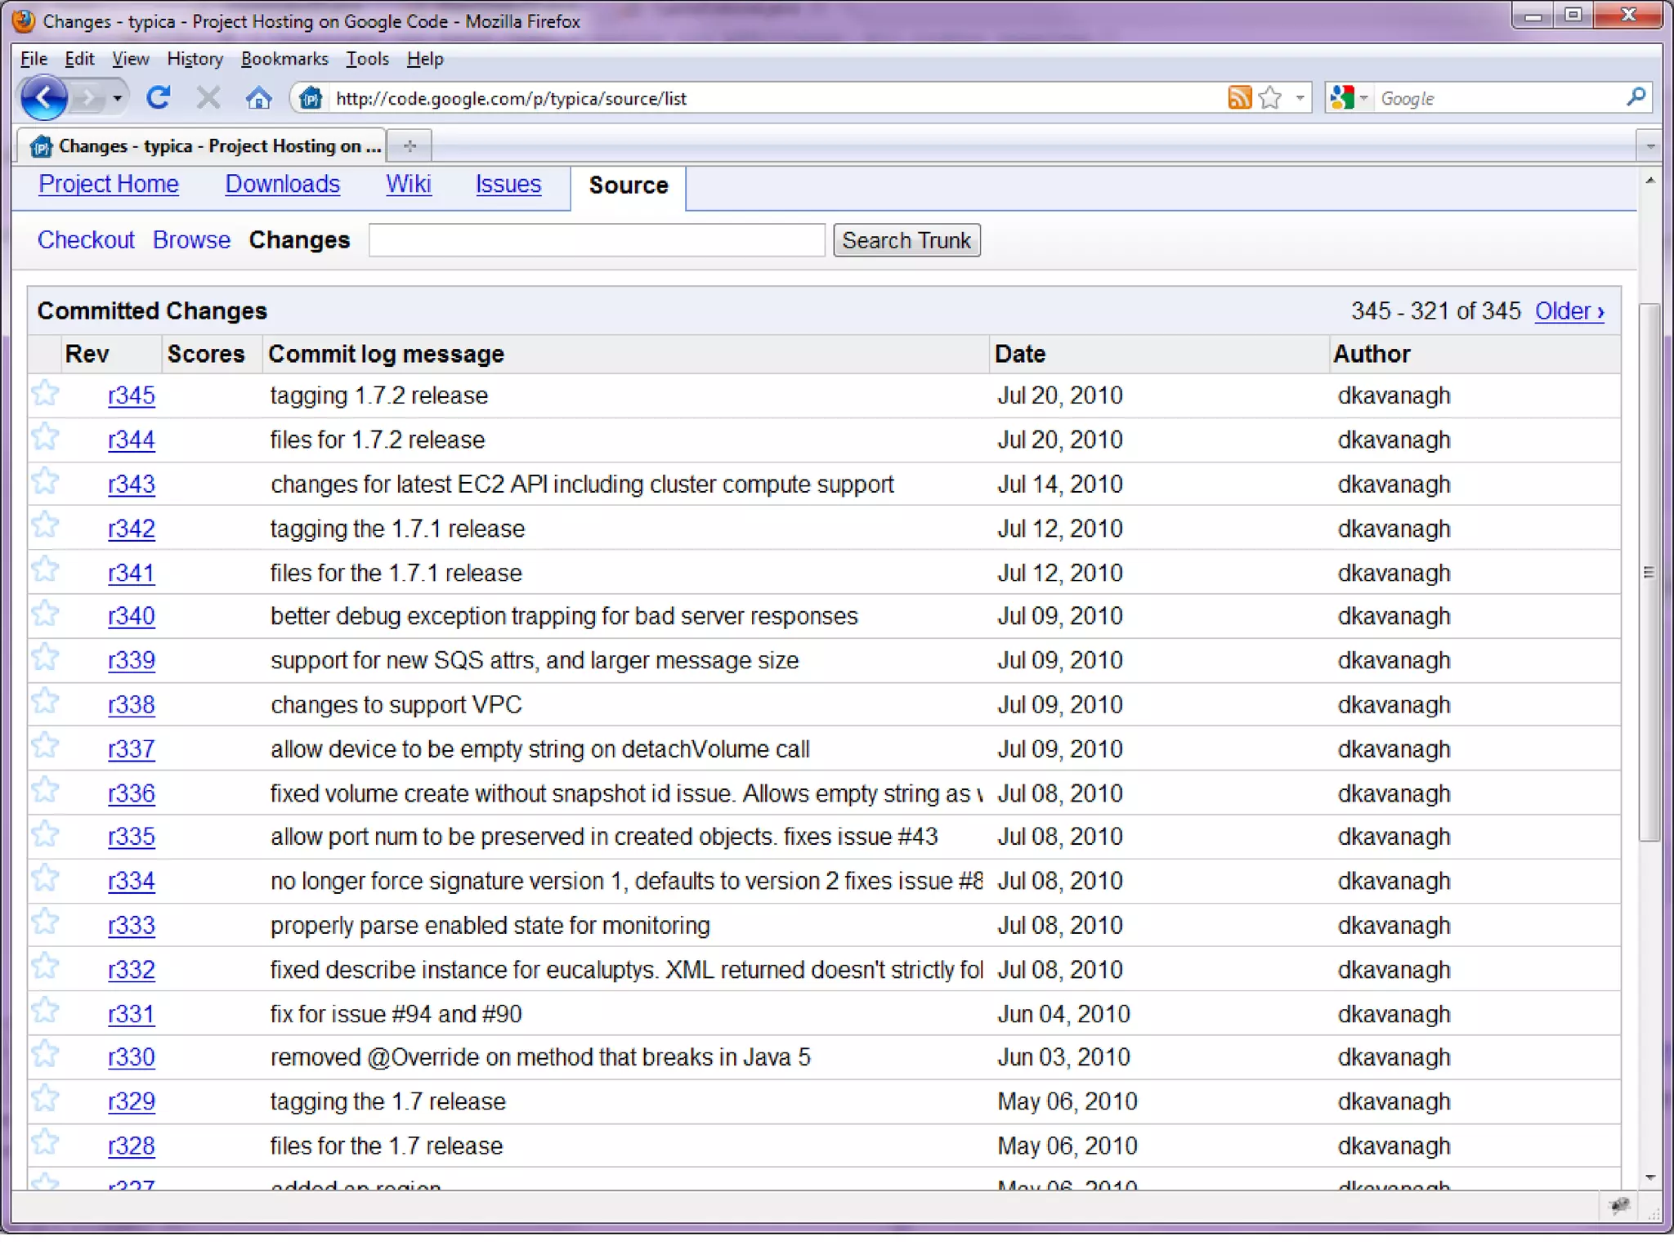Viewport: 1674px width, 1255px height.
Task: Star revision r345
Action: [46, 395]
